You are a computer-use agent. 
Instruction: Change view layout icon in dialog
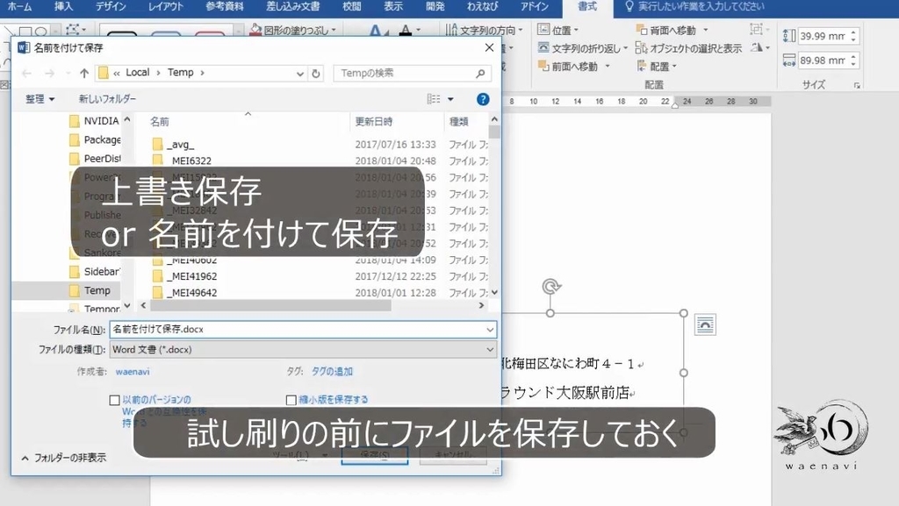[x=434, y=99]
